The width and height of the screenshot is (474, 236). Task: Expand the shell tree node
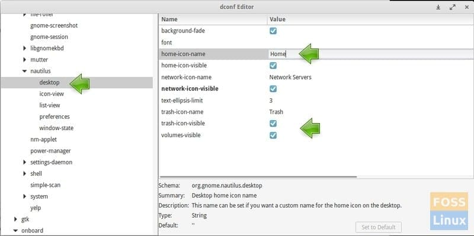25,173
